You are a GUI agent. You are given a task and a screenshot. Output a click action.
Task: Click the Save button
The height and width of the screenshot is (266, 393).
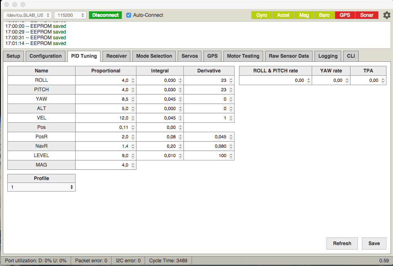click(374, 243)
